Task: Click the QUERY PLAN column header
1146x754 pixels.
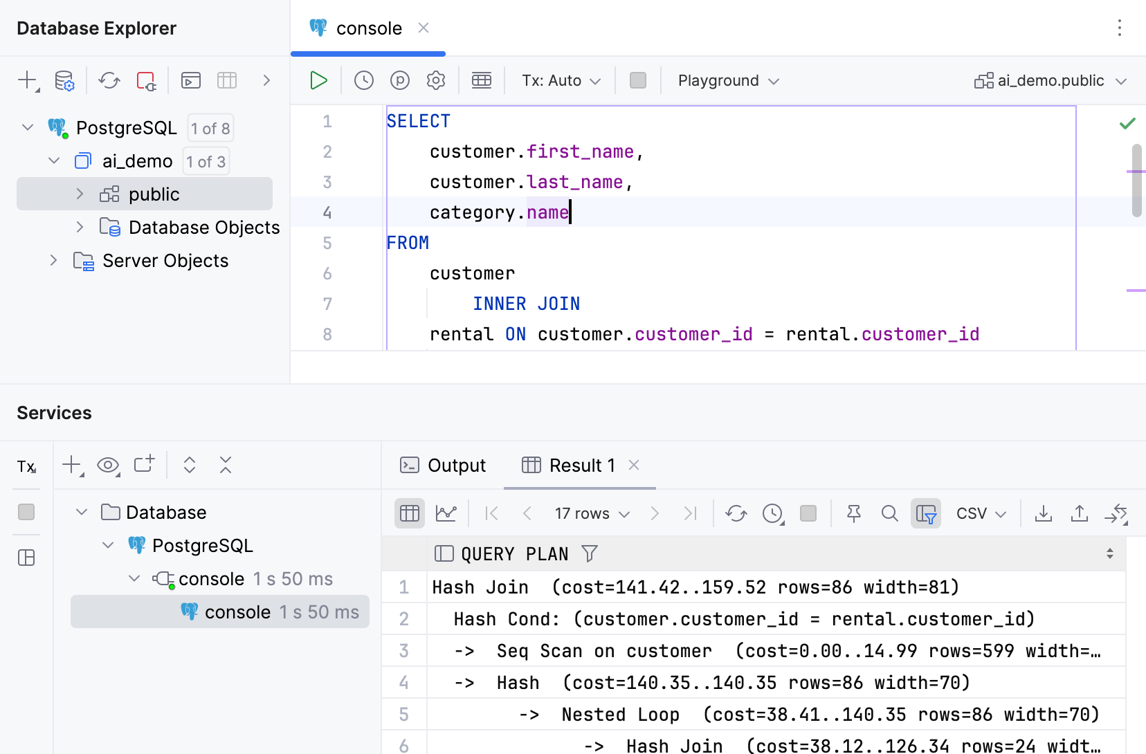Action: pyautogui.click(x=514, y=553)
